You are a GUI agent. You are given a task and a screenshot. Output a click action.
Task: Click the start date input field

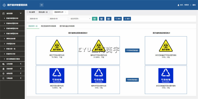click(x=38, y=19)
